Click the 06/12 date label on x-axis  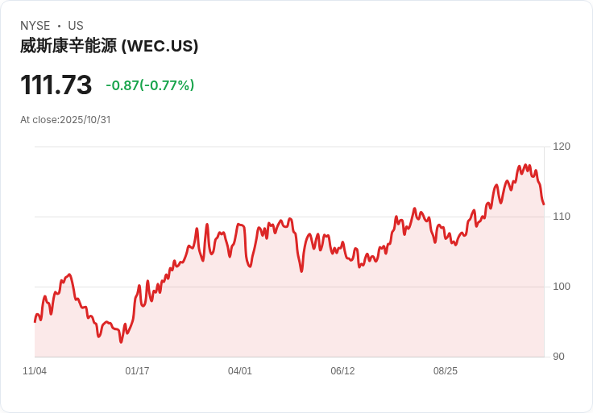click(x=342, y=371)
